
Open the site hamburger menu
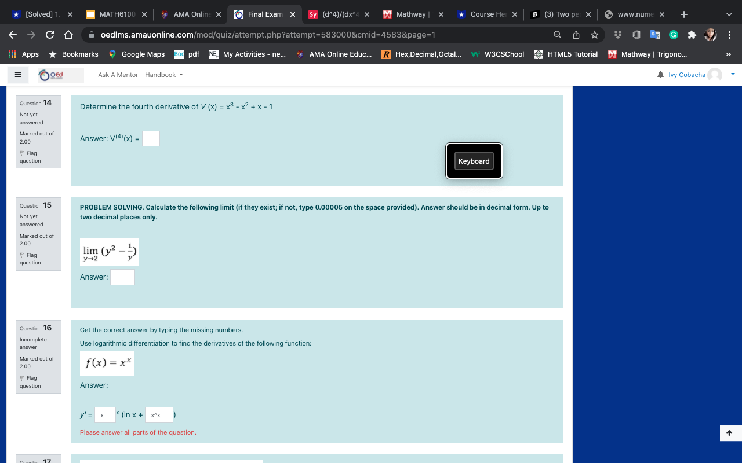[x=17, y=74]
